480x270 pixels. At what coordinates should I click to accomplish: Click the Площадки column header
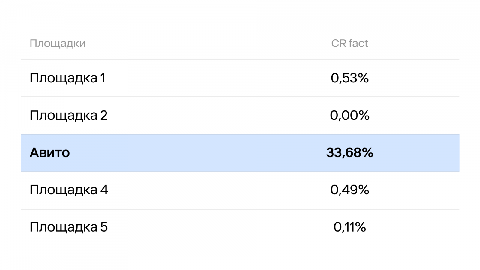[58, 43]
